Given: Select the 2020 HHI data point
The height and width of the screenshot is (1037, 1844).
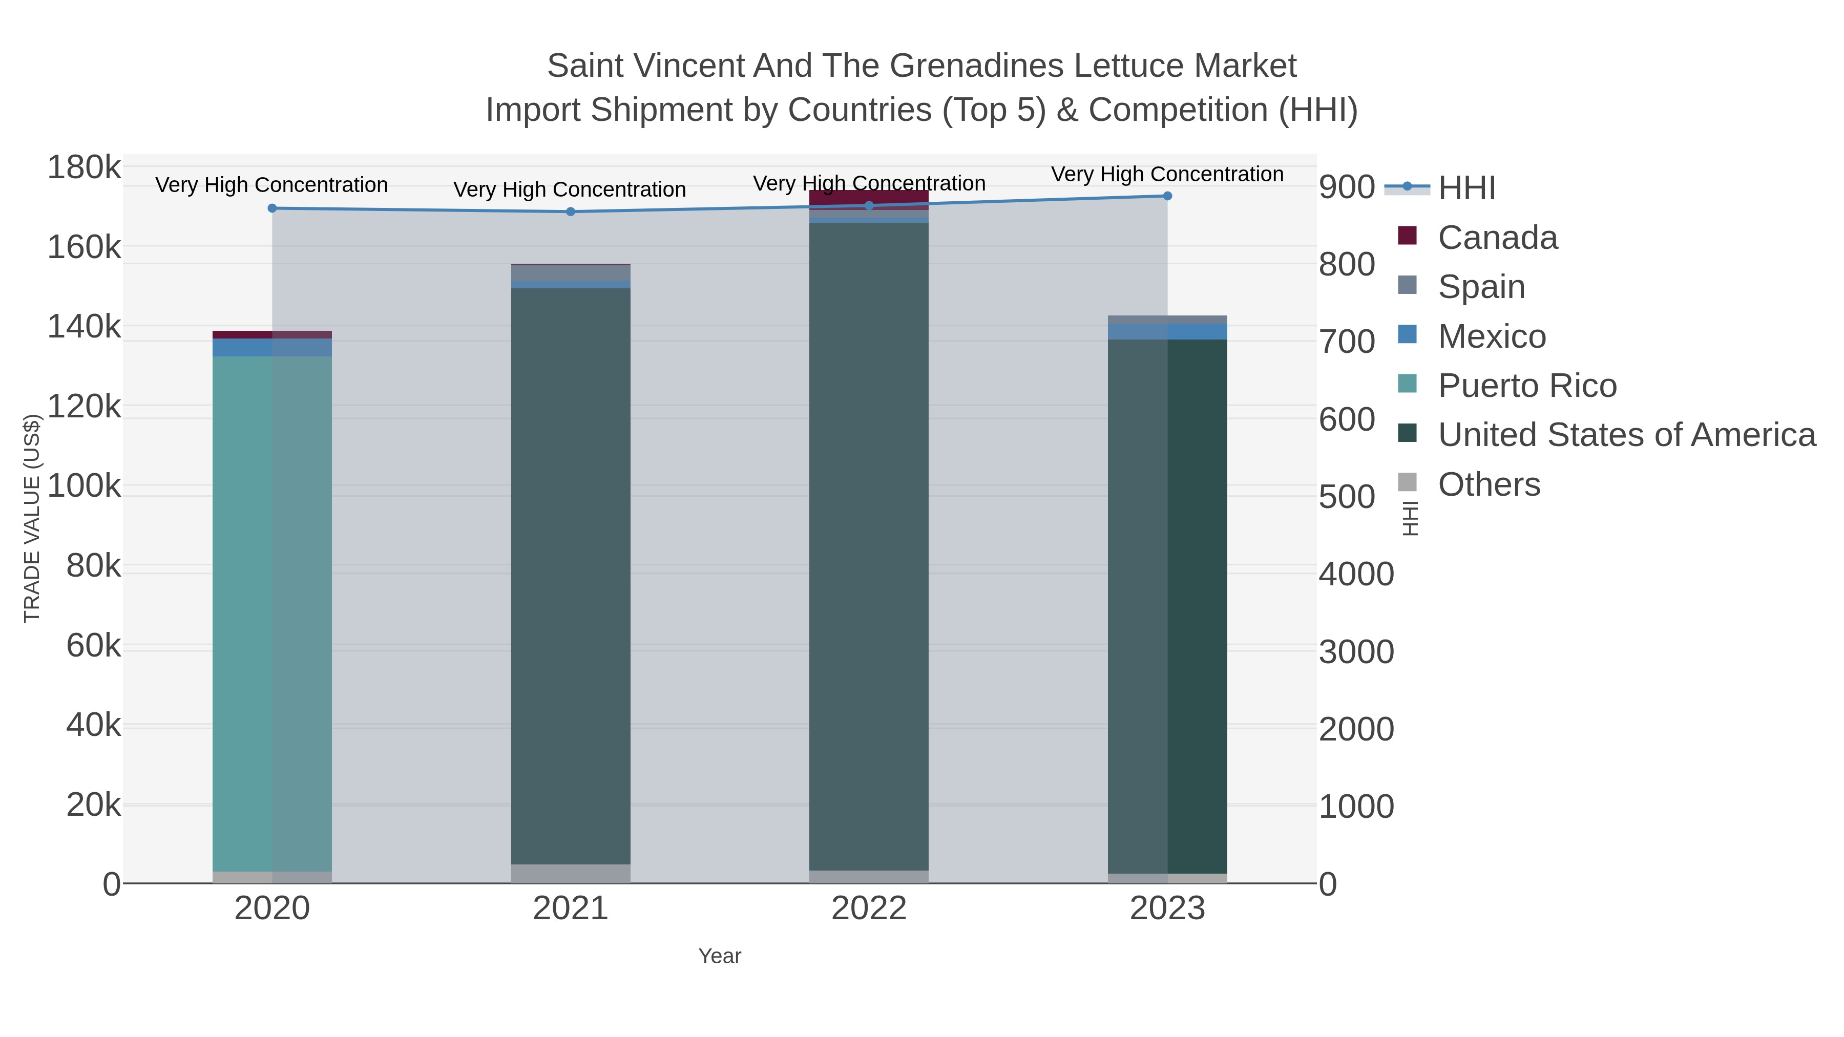Looking at the screenshot, I should pos(272,208).
